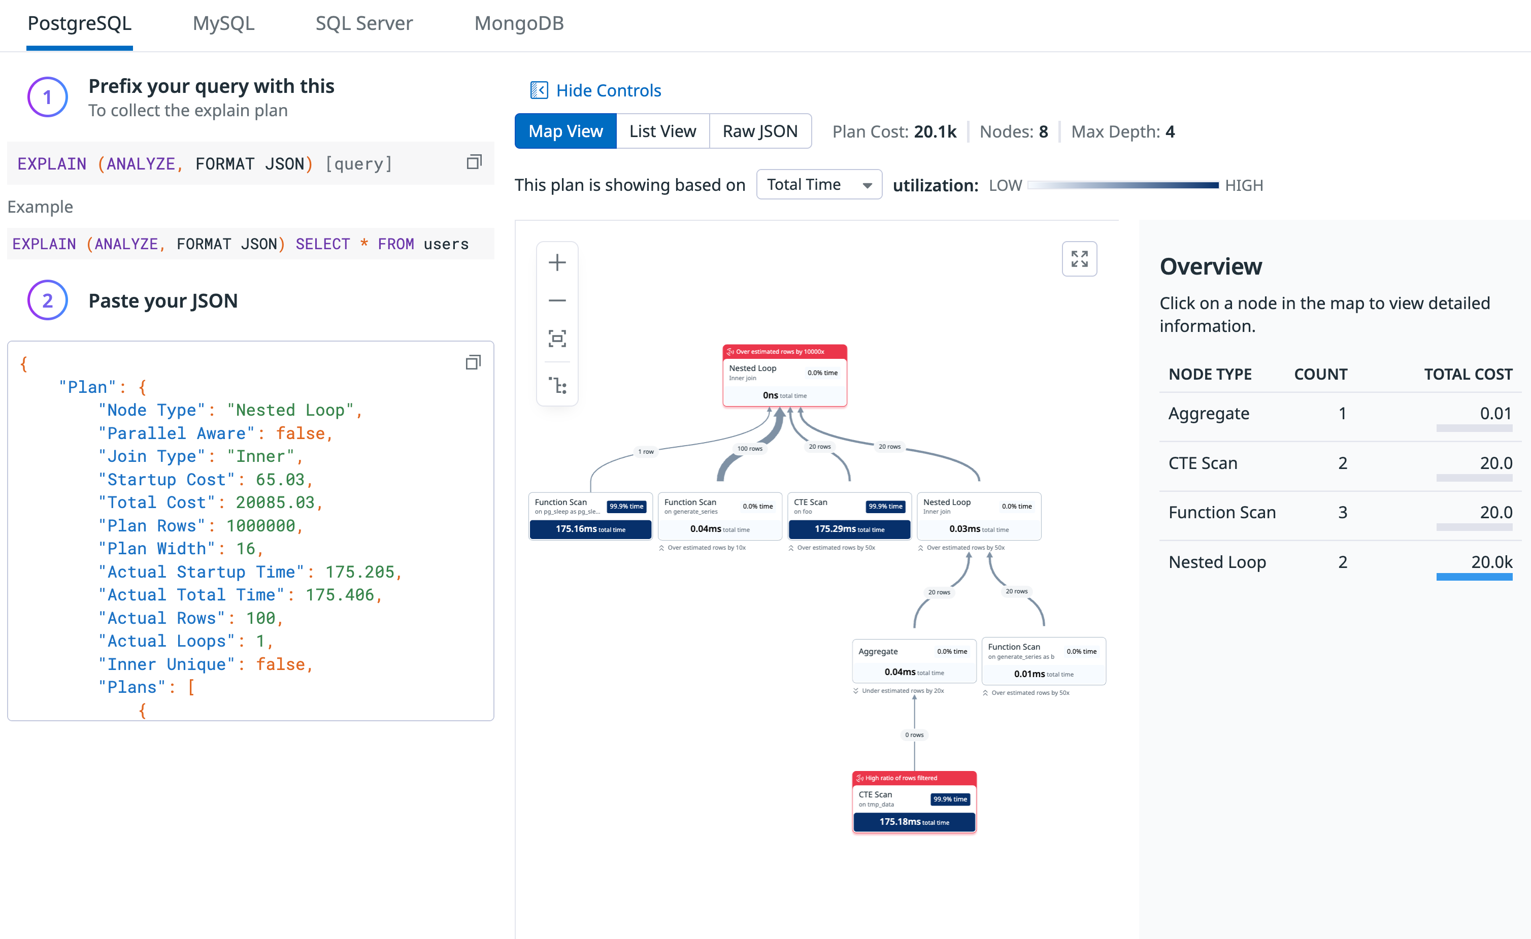Screen dimensions: 1531x939
Task: Zoom in on the plan map
Action: tap(557, 261)
